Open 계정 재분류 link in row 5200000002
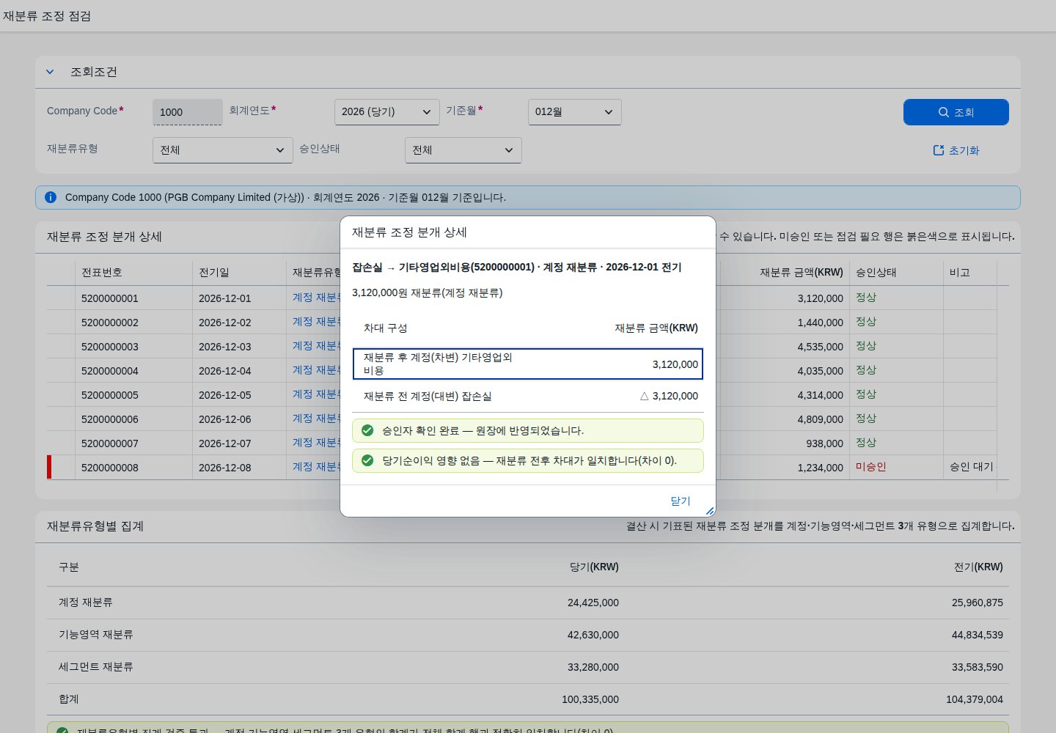 315,322
